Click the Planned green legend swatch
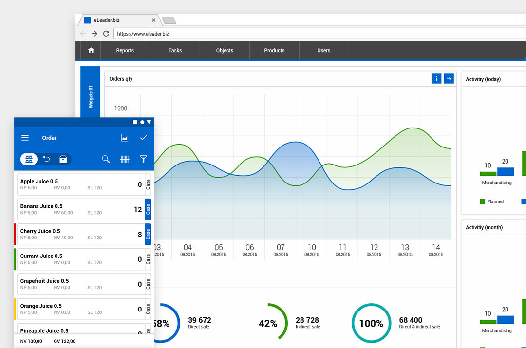Screen dimensions: 526x348 [482, 201]
